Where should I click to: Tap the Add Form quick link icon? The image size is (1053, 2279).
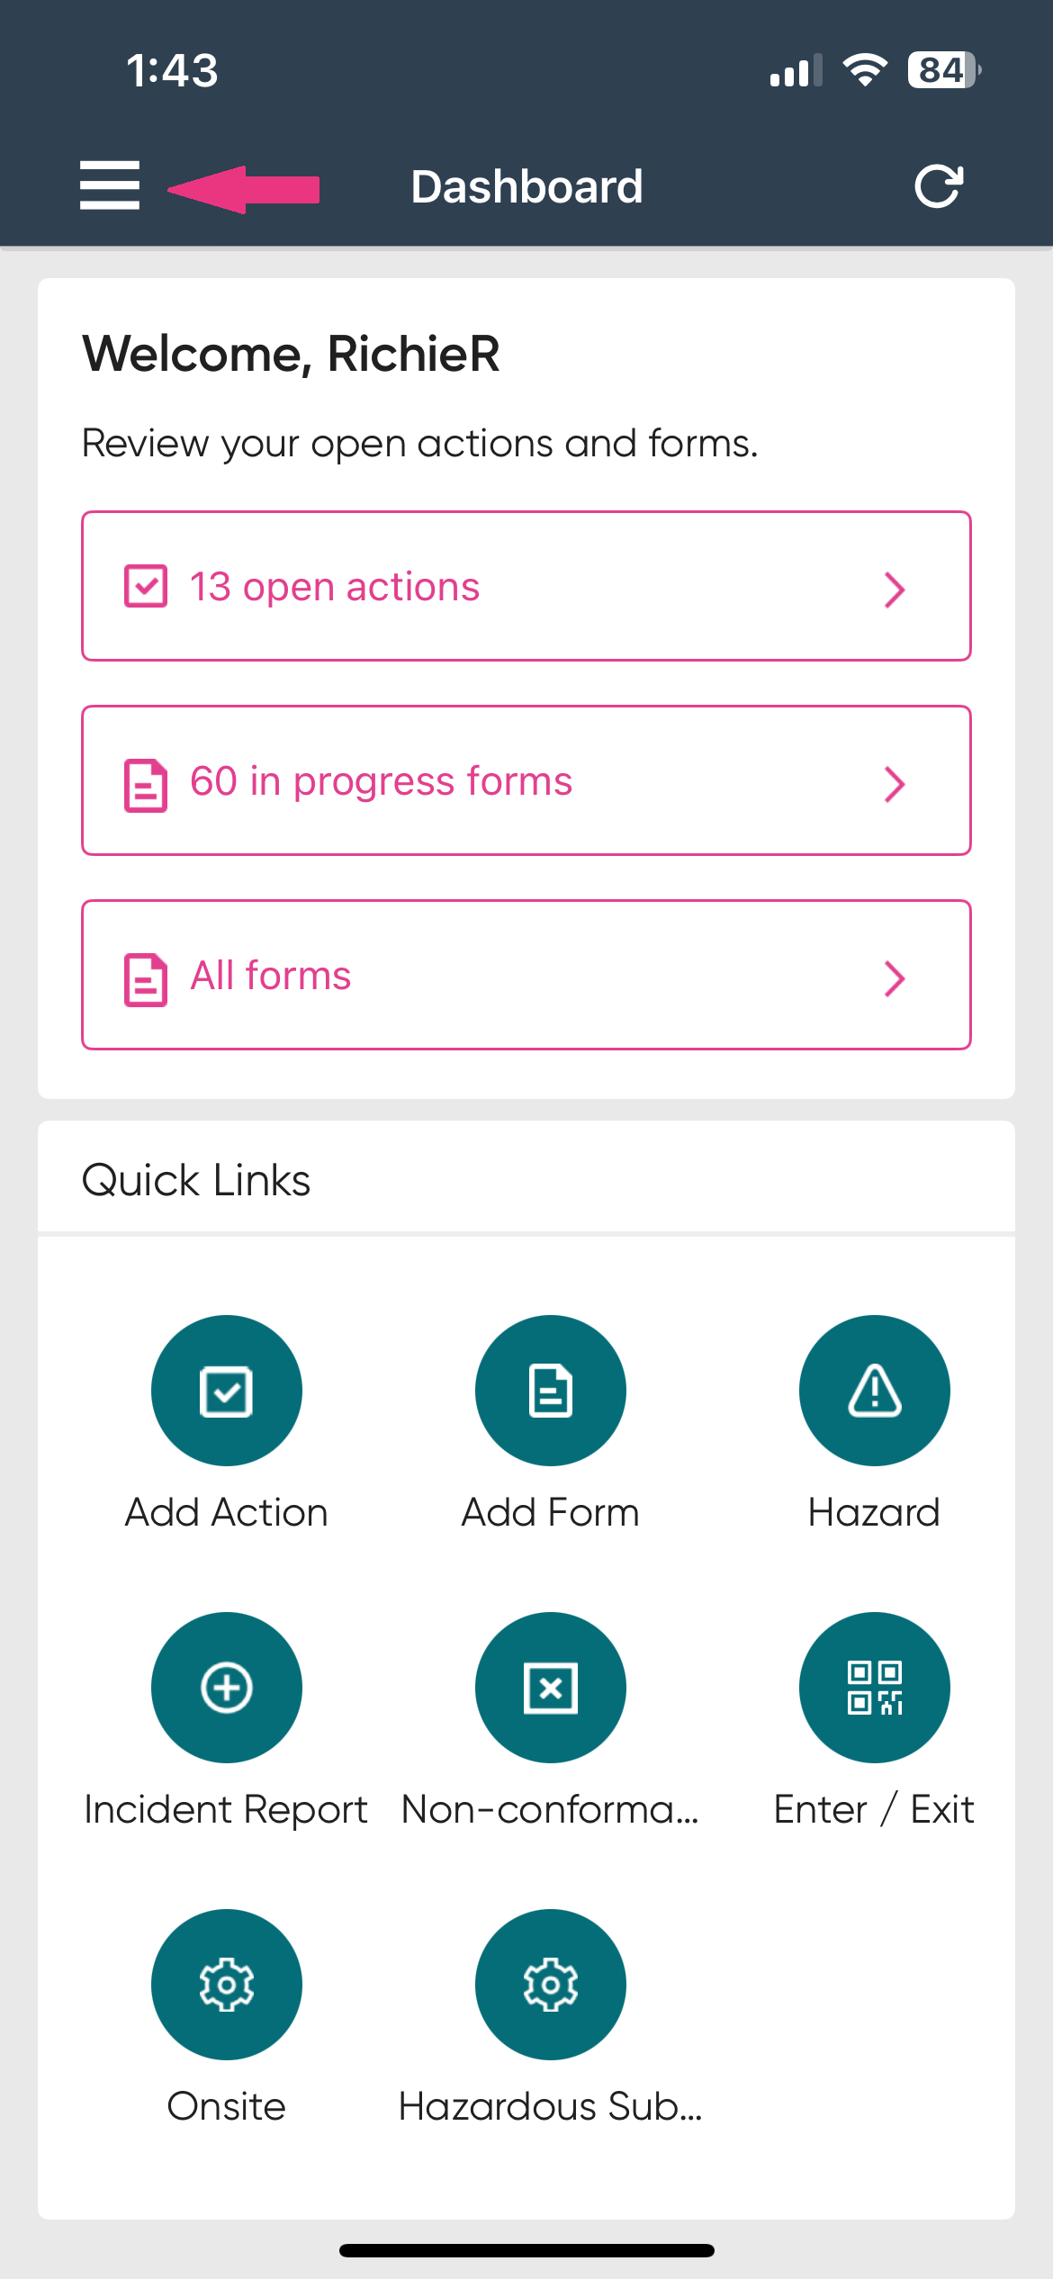coord(550,1391)
